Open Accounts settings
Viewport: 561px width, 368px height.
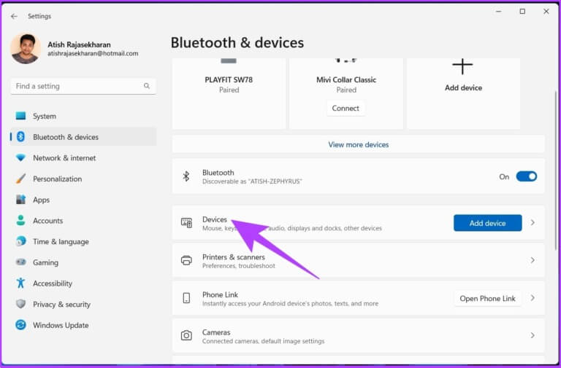click(x=83, y=220)
